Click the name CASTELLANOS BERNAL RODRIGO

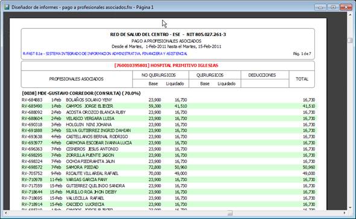[x=97, y=137]
